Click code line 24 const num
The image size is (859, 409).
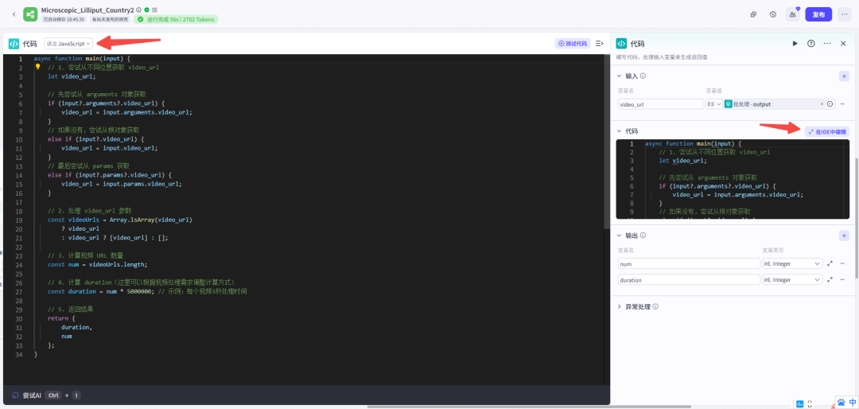(x=98, y=264)
